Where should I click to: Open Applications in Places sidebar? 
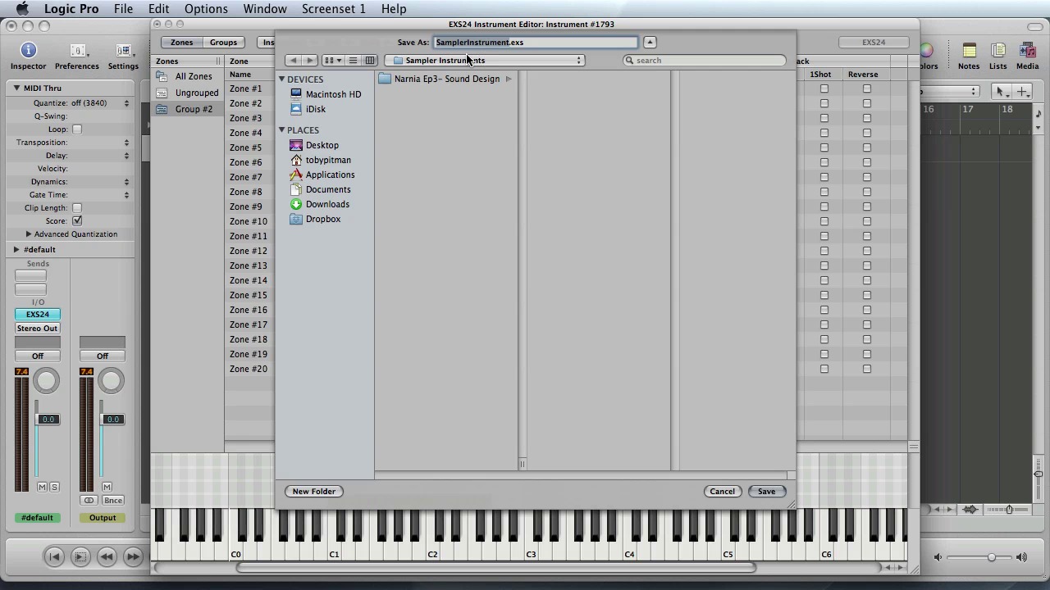pyautogui.click(x=322, y=175)
